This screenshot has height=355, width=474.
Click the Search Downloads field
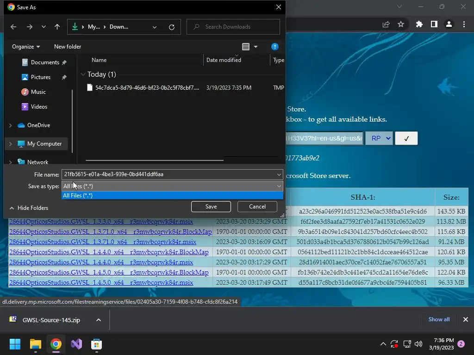click(x=233, y=27)
